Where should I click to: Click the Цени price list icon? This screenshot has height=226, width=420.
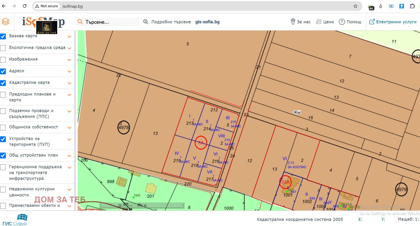point(318,22)
